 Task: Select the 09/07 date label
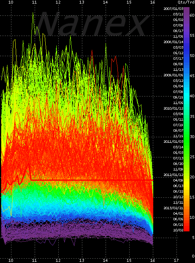click(178, 131)
